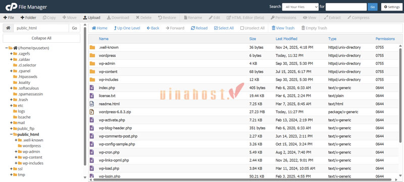Expand the .trash tree folder
The width and height of the screenshot is (404, 182).
(11, 100)
